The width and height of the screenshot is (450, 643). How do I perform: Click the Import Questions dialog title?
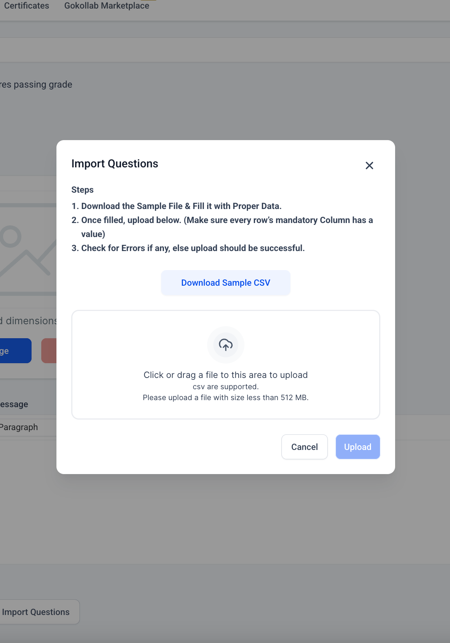click(x=115, y=163)
